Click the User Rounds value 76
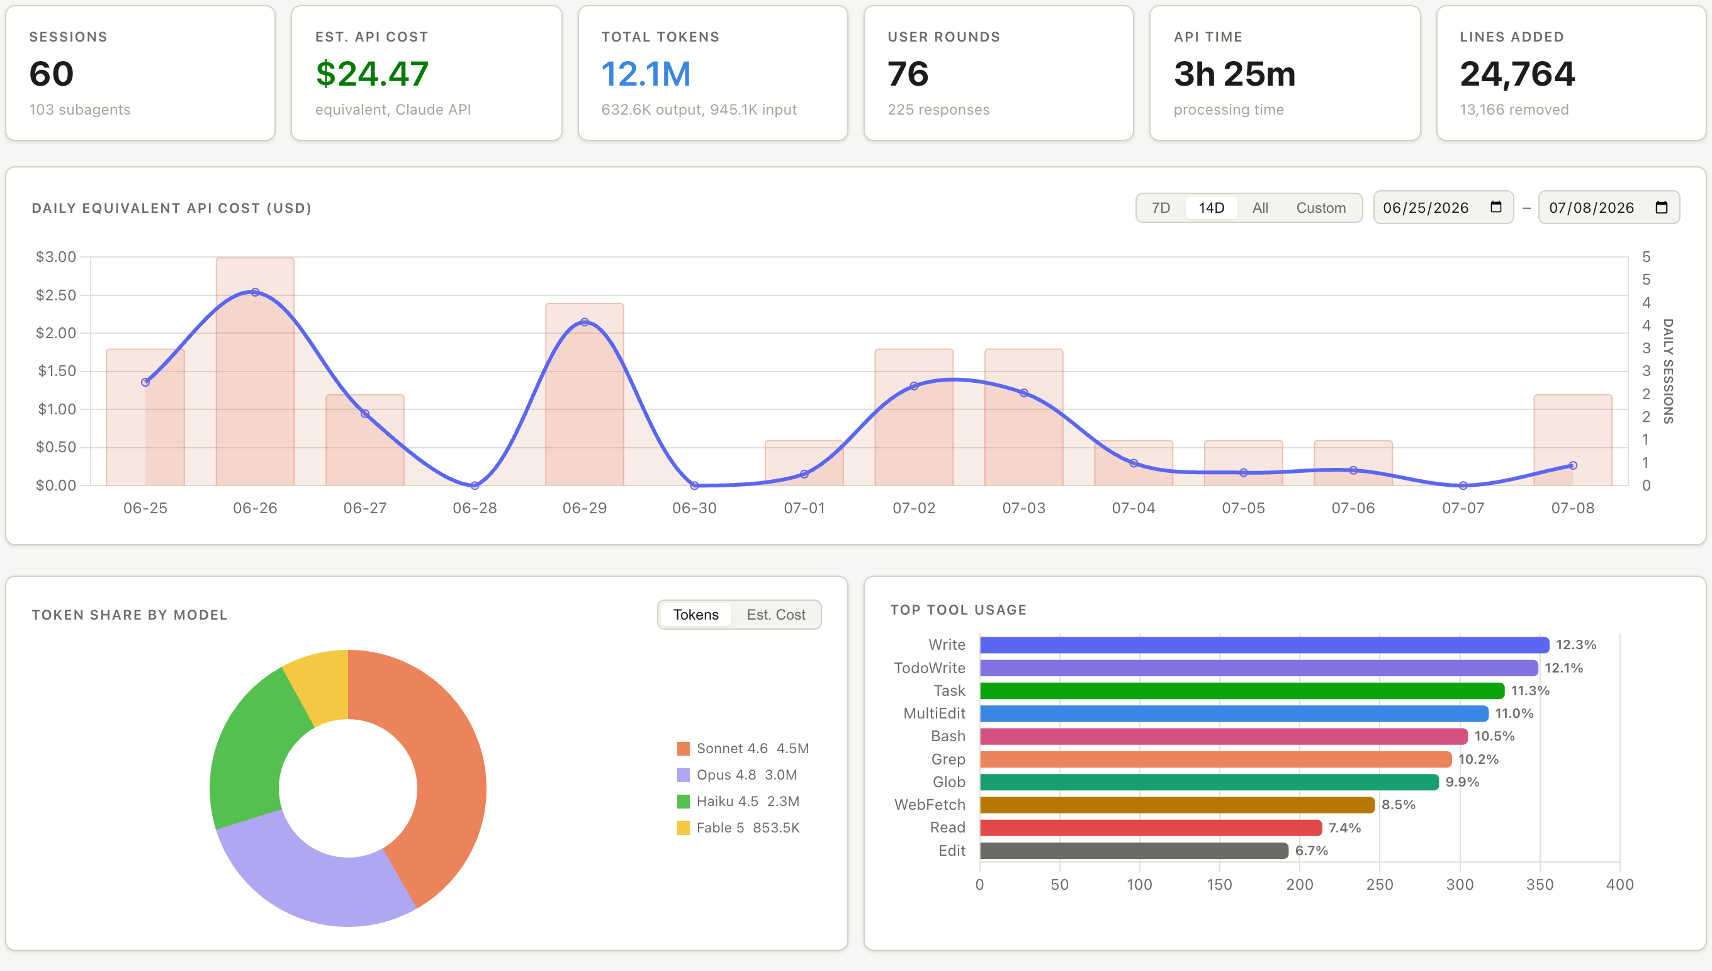The width and height of the screenshot is (1712, 971). (x=908, y=73)
